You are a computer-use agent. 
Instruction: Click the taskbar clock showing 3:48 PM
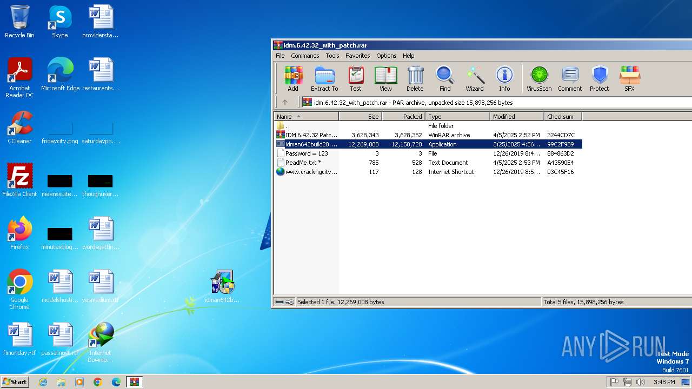(x=664, y=382)
